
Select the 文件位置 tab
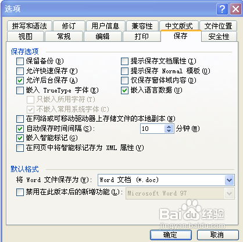[x=219, y=26]
